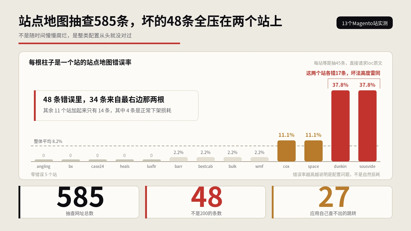Select the bestcab bar at 2.2%
Image resolution: width=411 pixels, height=231 pixels.
click(x=206, y=159)
